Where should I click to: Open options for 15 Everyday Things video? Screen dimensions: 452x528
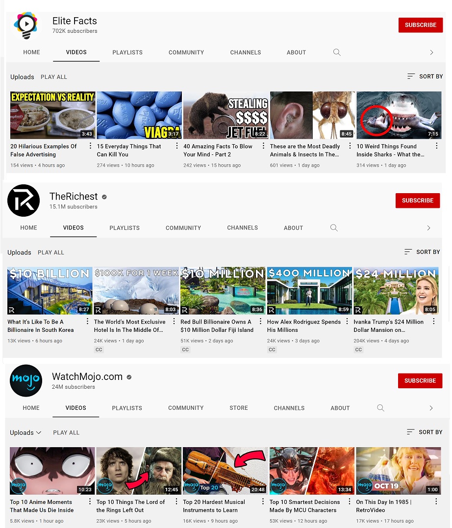(x=177, y=146)
